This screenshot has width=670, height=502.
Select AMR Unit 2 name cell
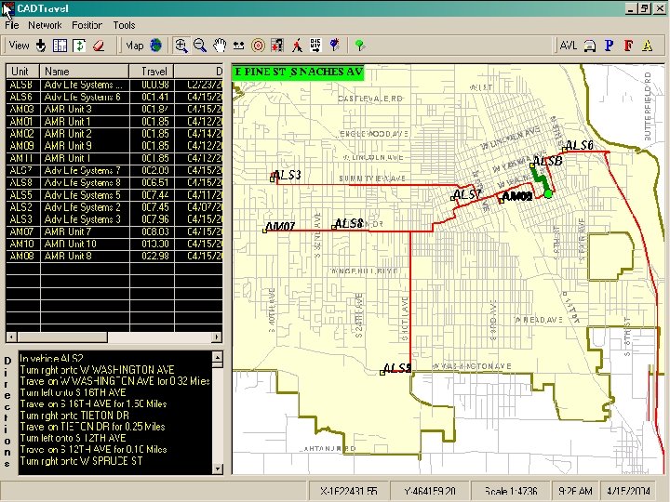point(85,134)
